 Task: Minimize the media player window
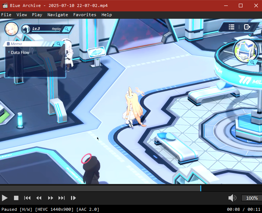tap(226, 6)
